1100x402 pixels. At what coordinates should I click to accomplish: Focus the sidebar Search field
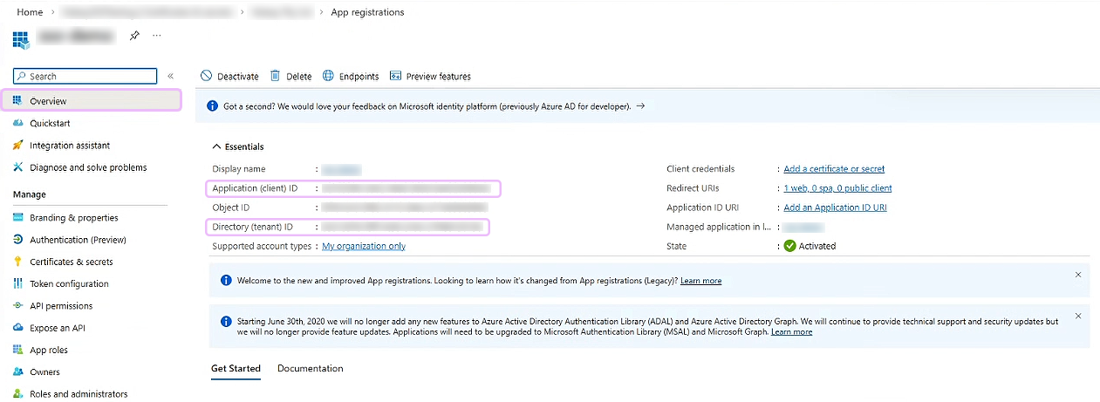pyautogui.click(x=85, y=77)
